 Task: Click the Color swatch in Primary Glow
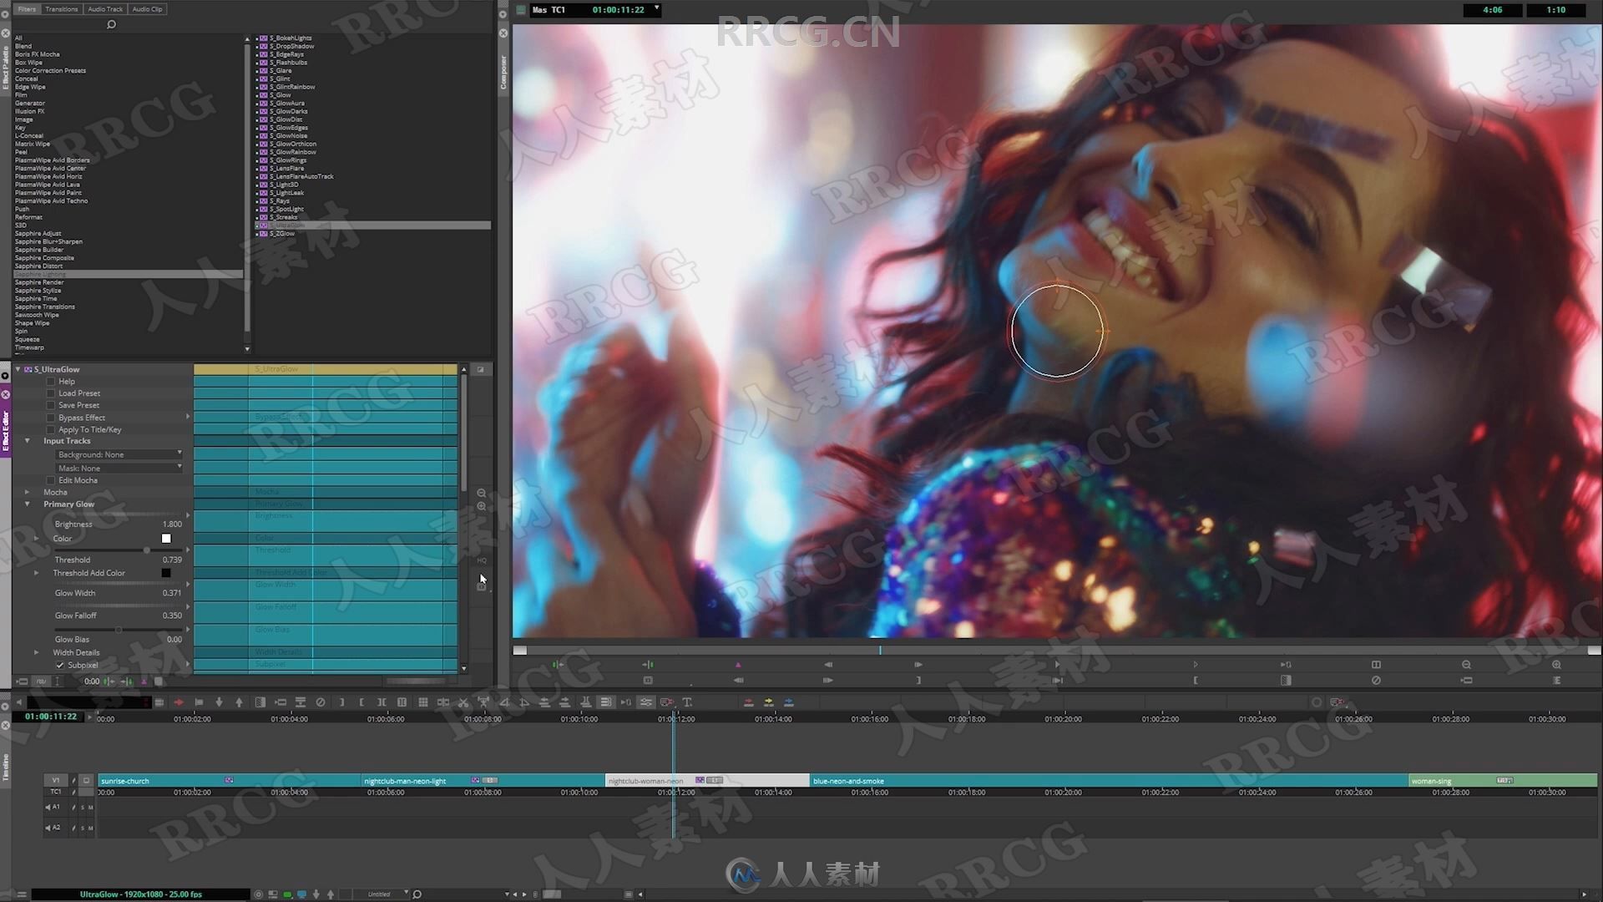point(165,539)
